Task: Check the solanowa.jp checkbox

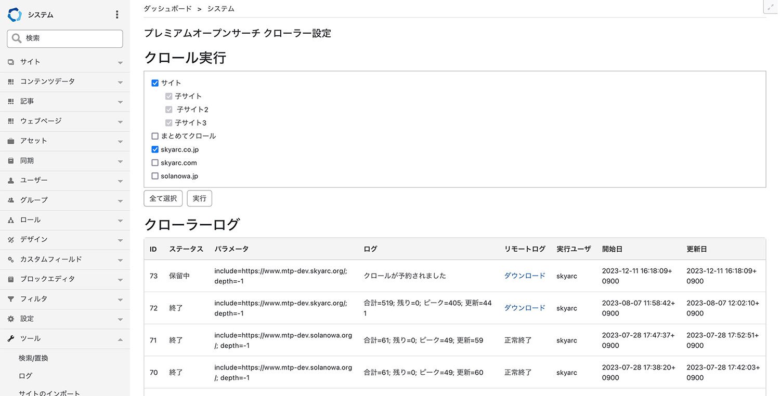Action: (155, 176)
